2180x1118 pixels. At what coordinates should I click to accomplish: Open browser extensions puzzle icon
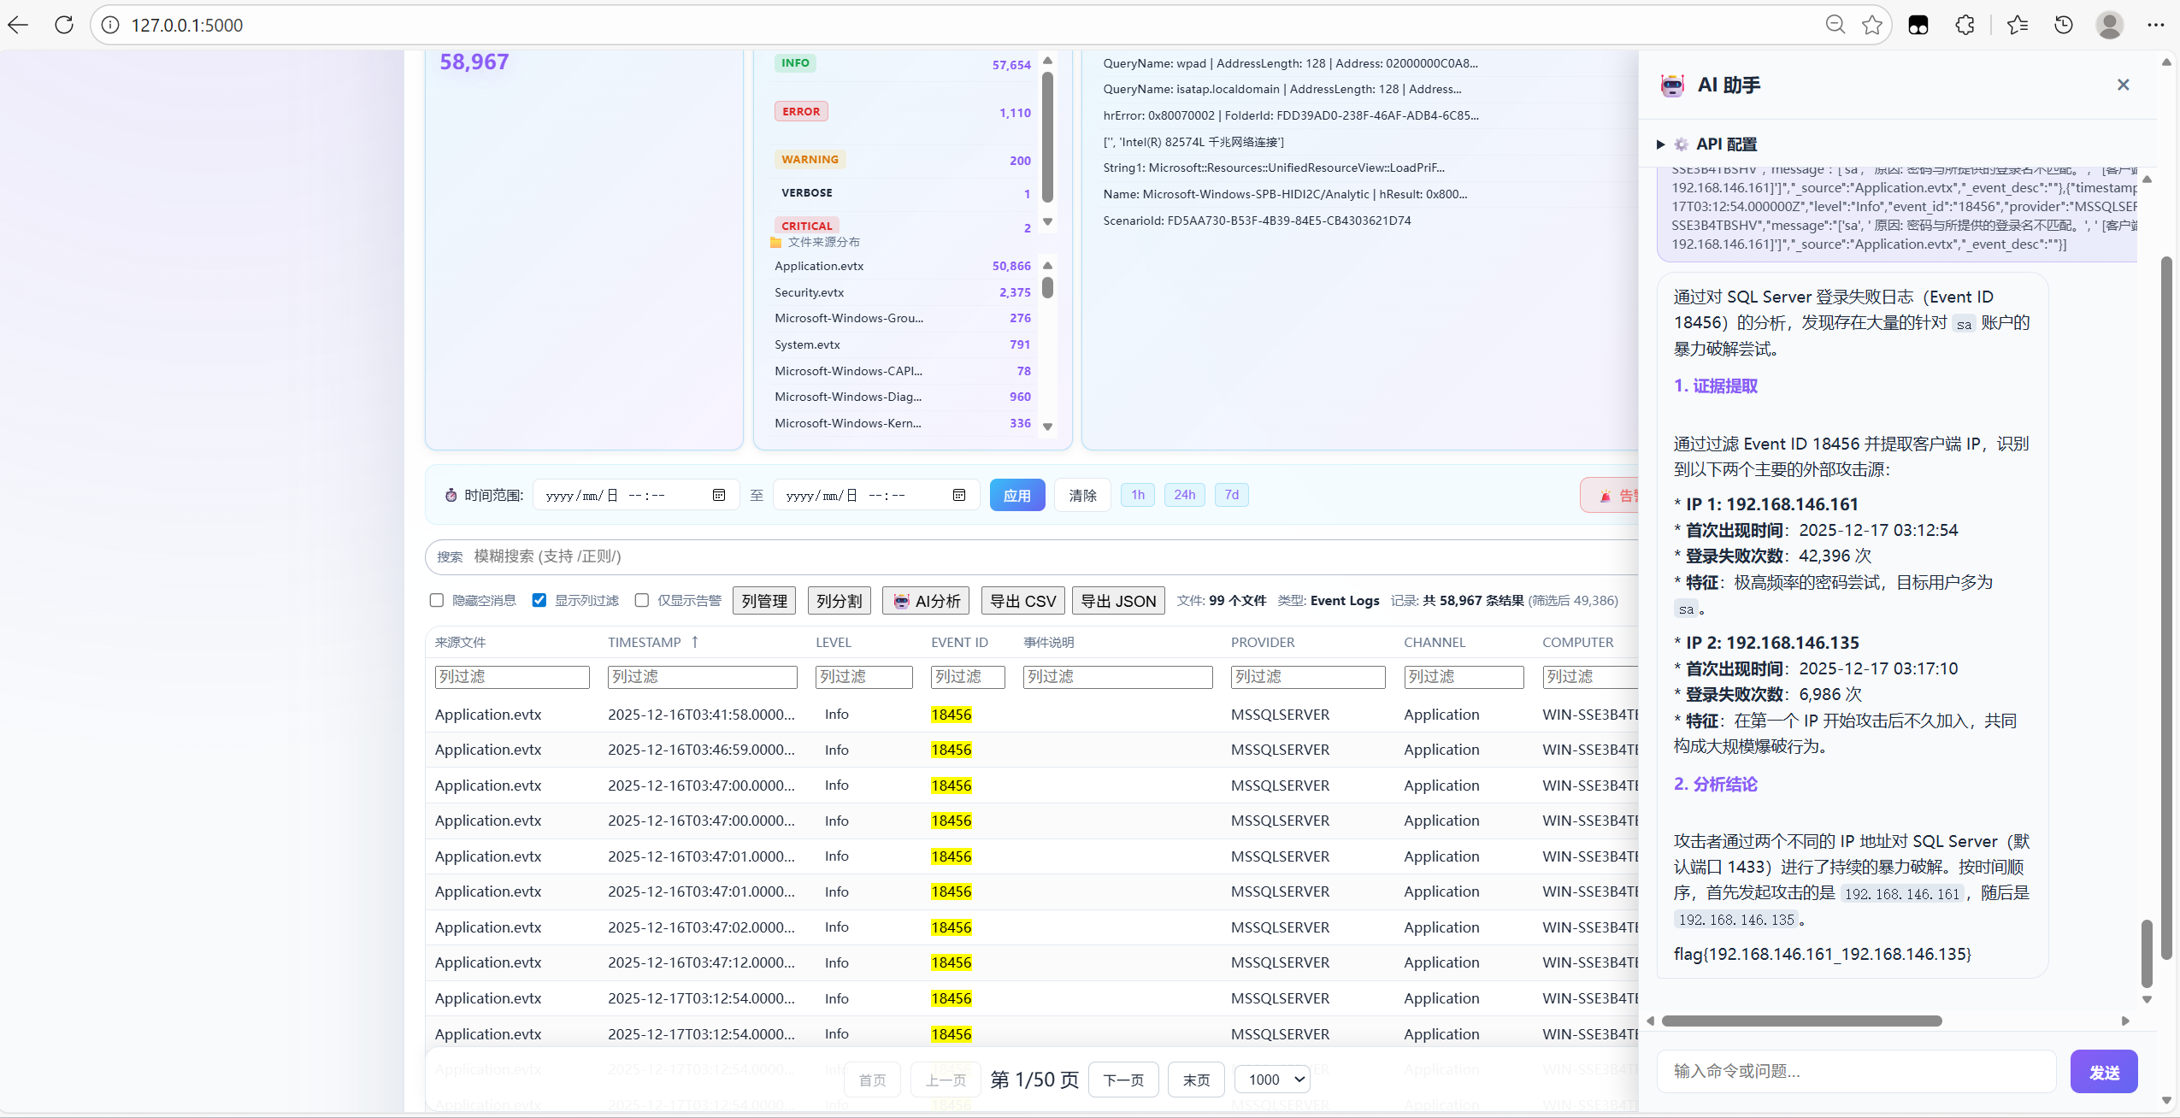point(1965,25)
